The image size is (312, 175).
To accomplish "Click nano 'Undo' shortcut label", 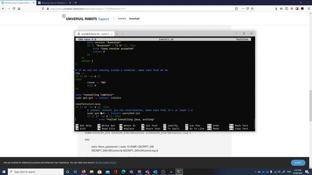I will [x=216, y=125].
